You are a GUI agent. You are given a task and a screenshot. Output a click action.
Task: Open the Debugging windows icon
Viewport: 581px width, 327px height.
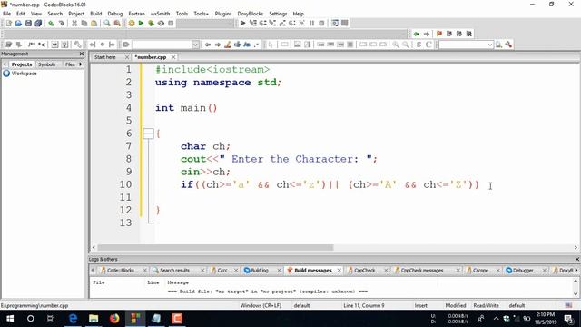pyautogui.click(x=335, y=23)
